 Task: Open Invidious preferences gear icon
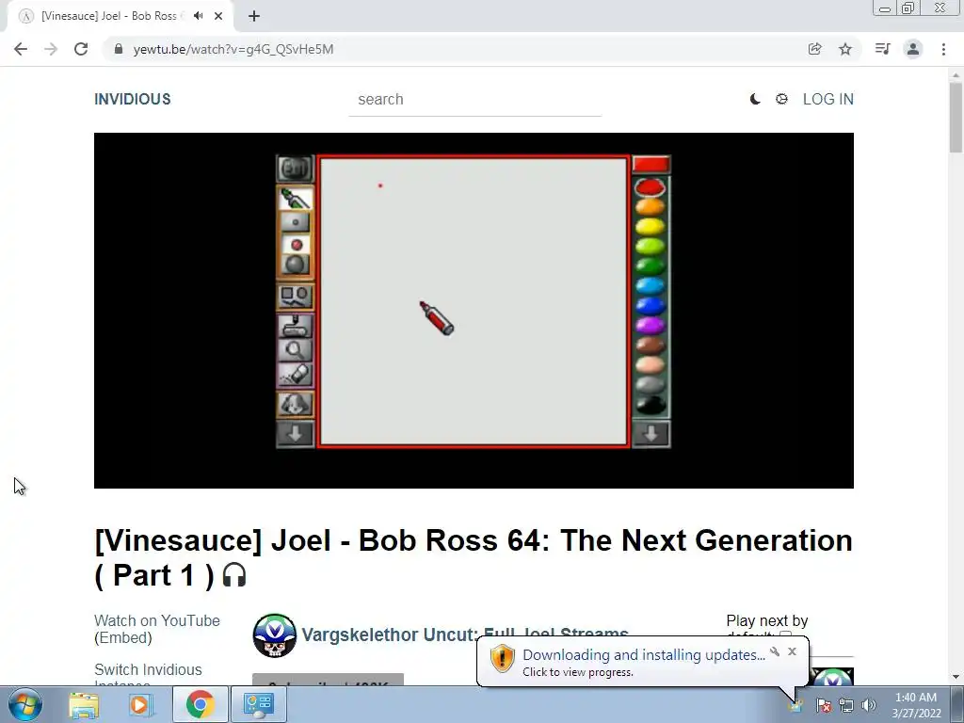click(x=781, y=99)
